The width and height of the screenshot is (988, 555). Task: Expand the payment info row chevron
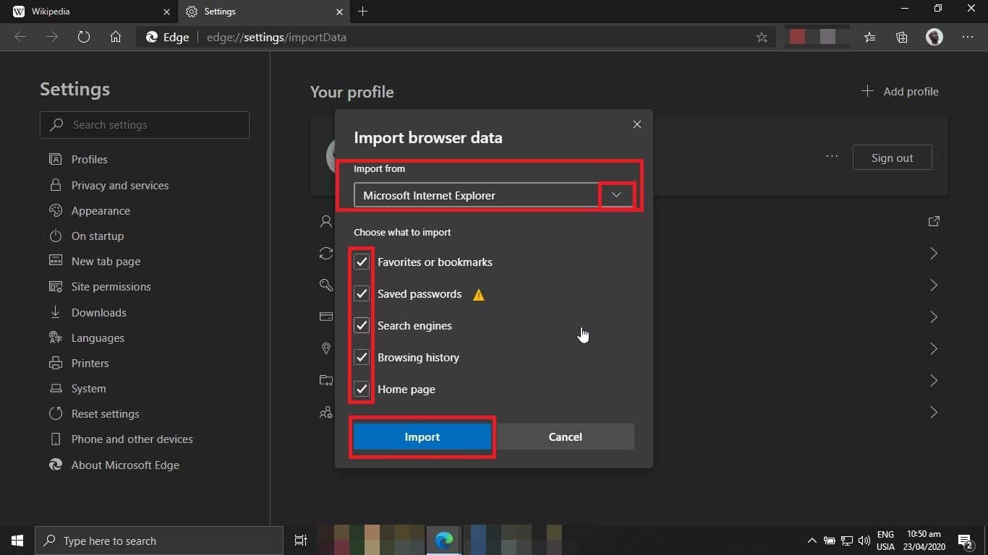click(x=934, y=317)
